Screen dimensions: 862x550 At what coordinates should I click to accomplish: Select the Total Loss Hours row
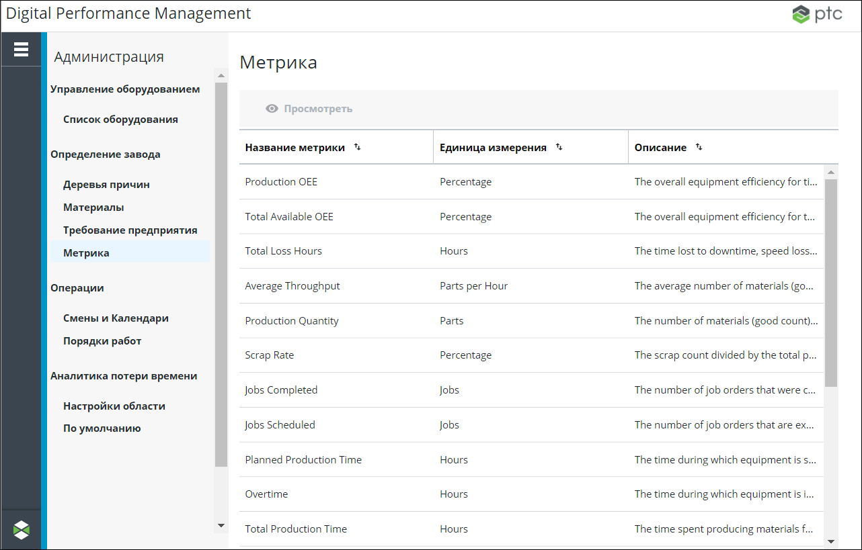[x=531, y=251]
